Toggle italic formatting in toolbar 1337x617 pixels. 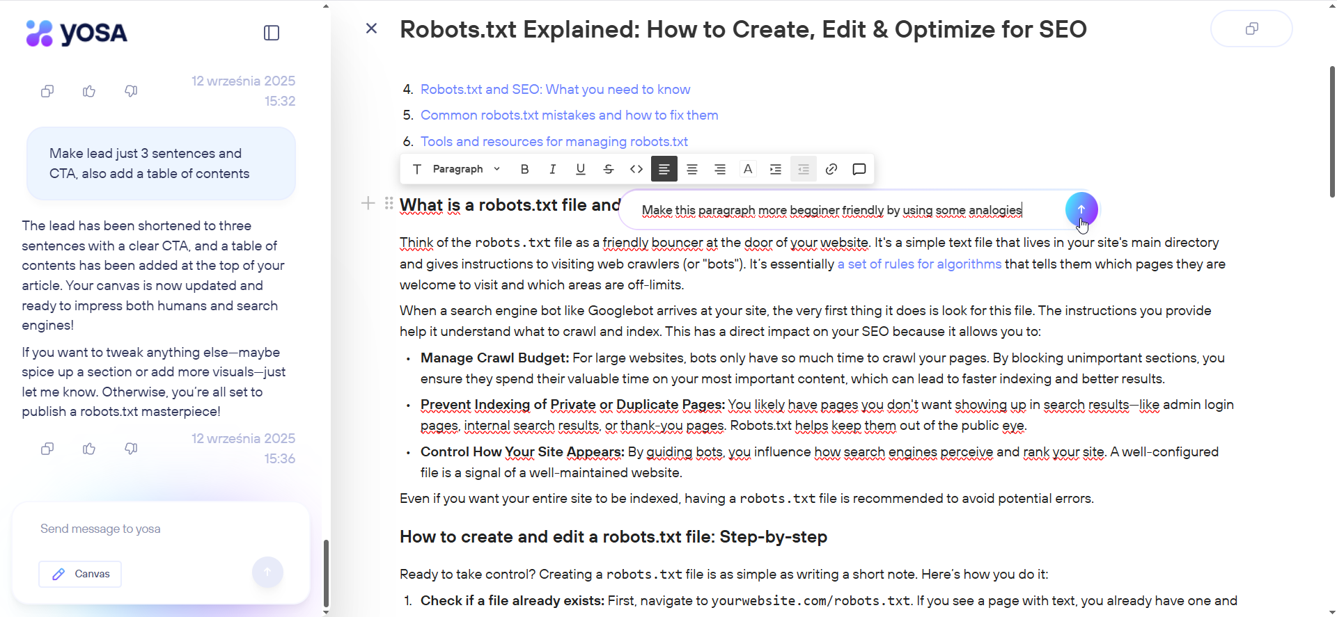[553, 169]
